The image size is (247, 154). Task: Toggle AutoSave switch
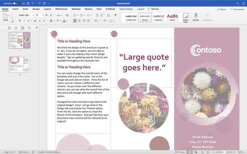click(x=16, y=3)
